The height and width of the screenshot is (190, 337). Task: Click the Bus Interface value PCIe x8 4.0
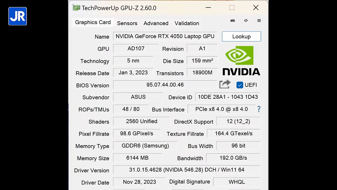[221, 109]
